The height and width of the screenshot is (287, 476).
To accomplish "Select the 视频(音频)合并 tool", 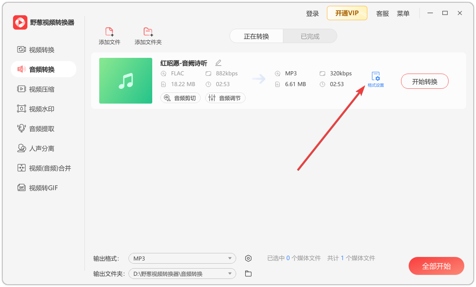I will click(x=41, y=168).
